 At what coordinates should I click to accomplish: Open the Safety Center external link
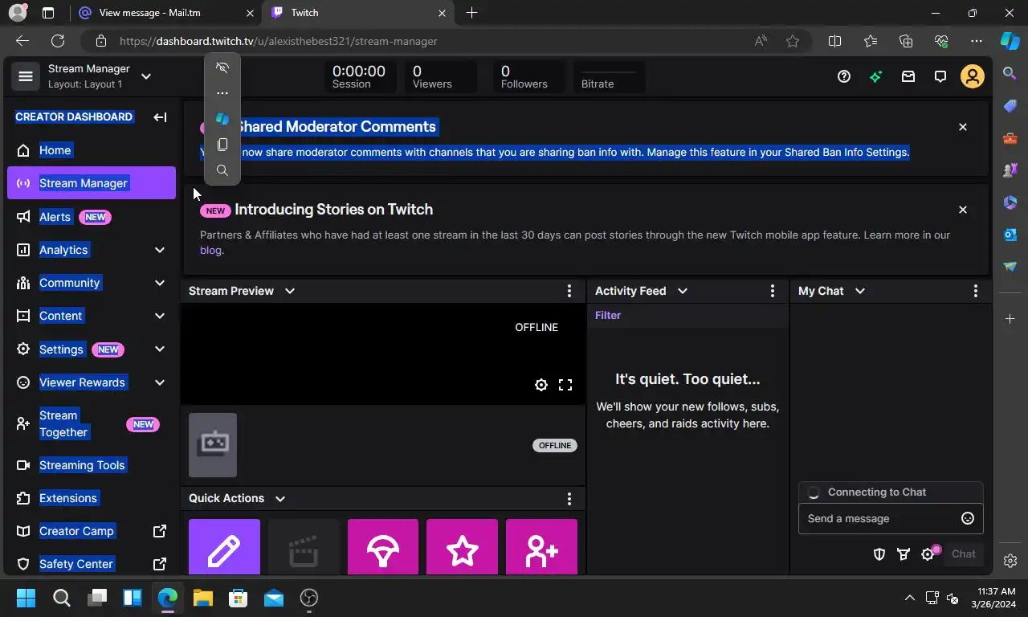tap(92, 564)
